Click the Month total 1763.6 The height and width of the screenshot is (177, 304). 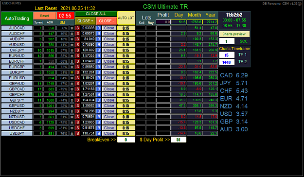tap(195, 22)
